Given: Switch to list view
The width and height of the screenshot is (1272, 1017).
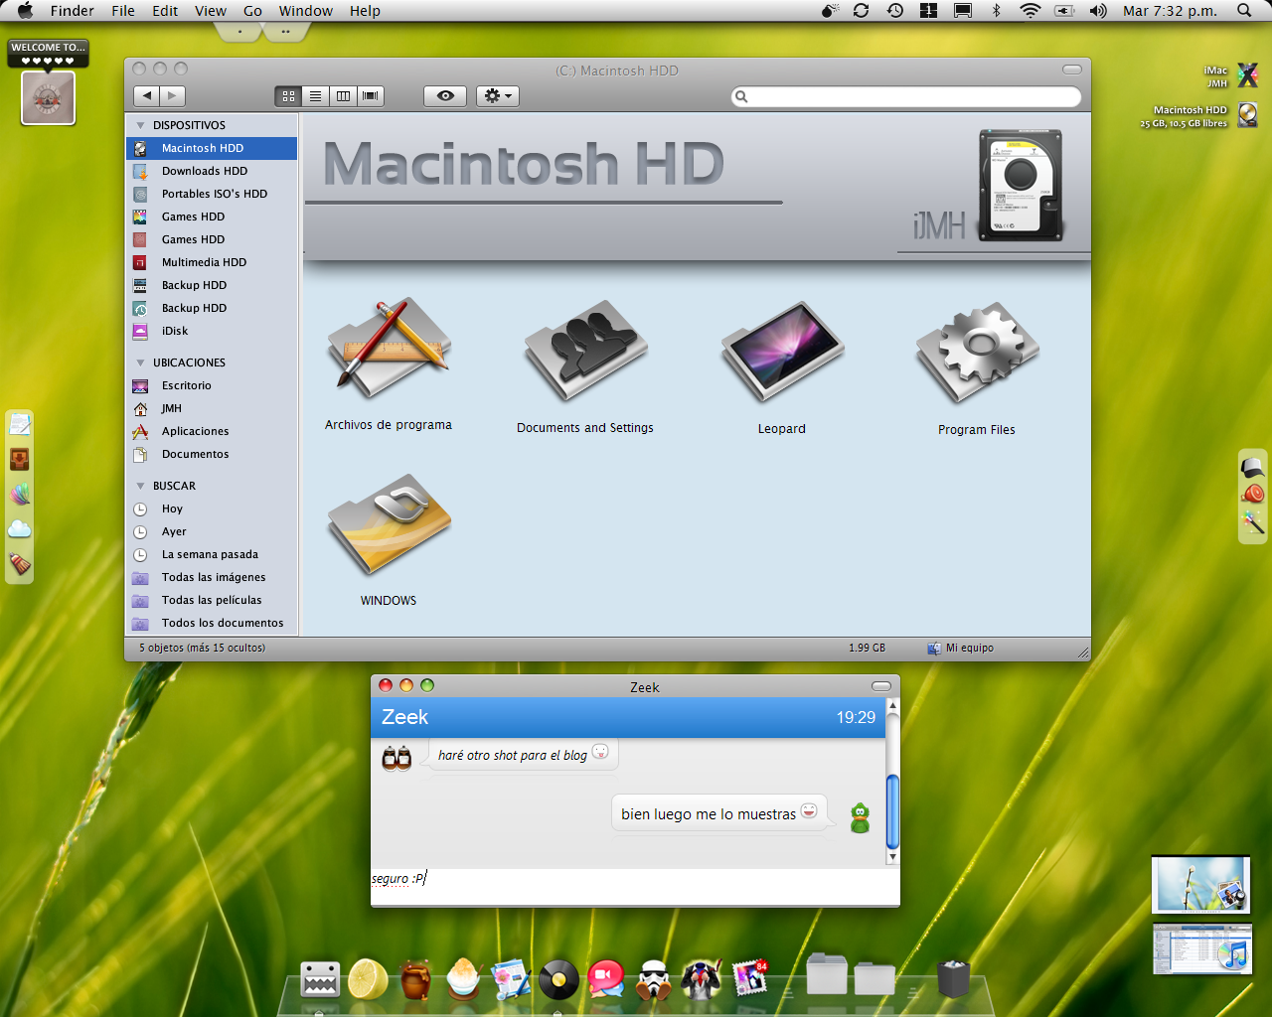Looking at the screenshot, I should (x=315, y=96).
